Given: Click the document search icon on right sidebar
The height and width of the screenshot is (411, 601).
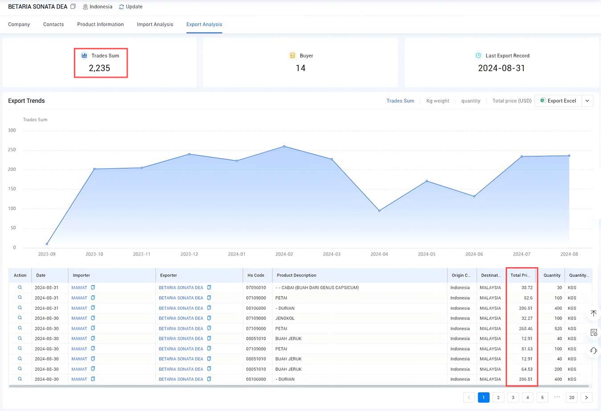Looking at the screenshot, I should (x=593, y=333).
